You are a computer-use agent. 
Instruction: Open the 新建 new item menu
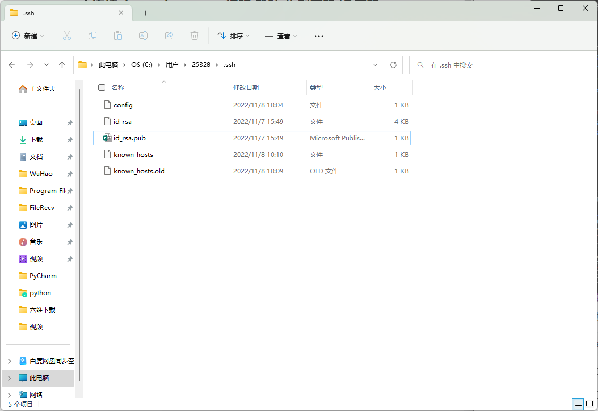[28, 36]
